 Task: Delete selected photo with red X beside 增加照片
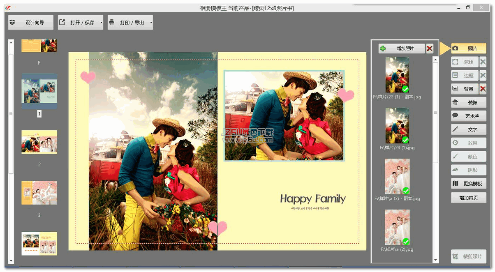point(430,48)
